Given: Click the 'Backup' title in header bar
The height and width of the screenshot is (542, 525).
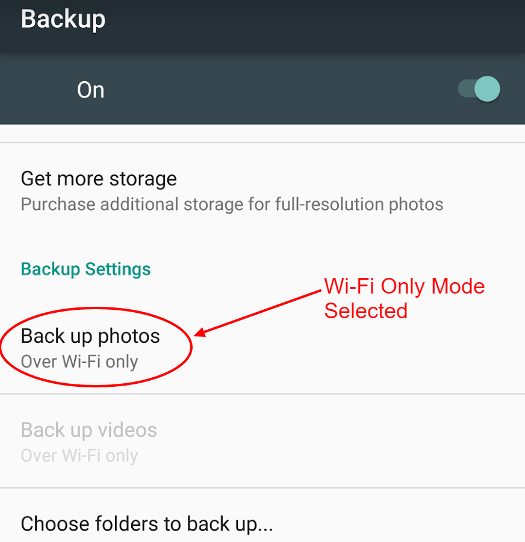Looking at the screenshot, I should pyautogui.click(x=63, y=19).
